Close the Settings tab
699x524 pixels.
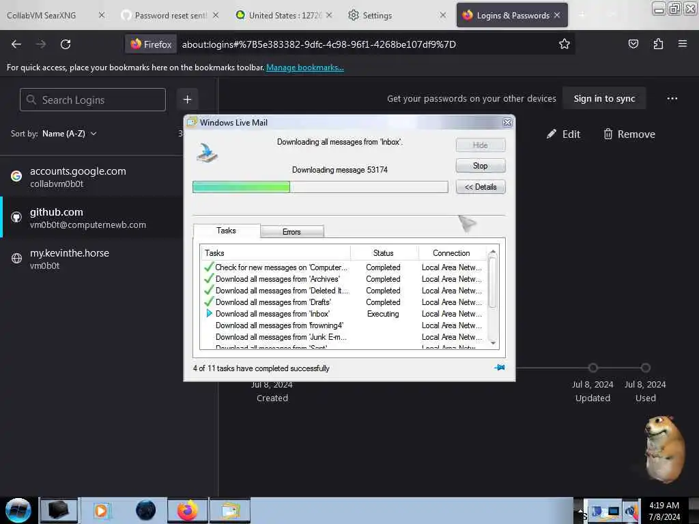pos(442,15)
